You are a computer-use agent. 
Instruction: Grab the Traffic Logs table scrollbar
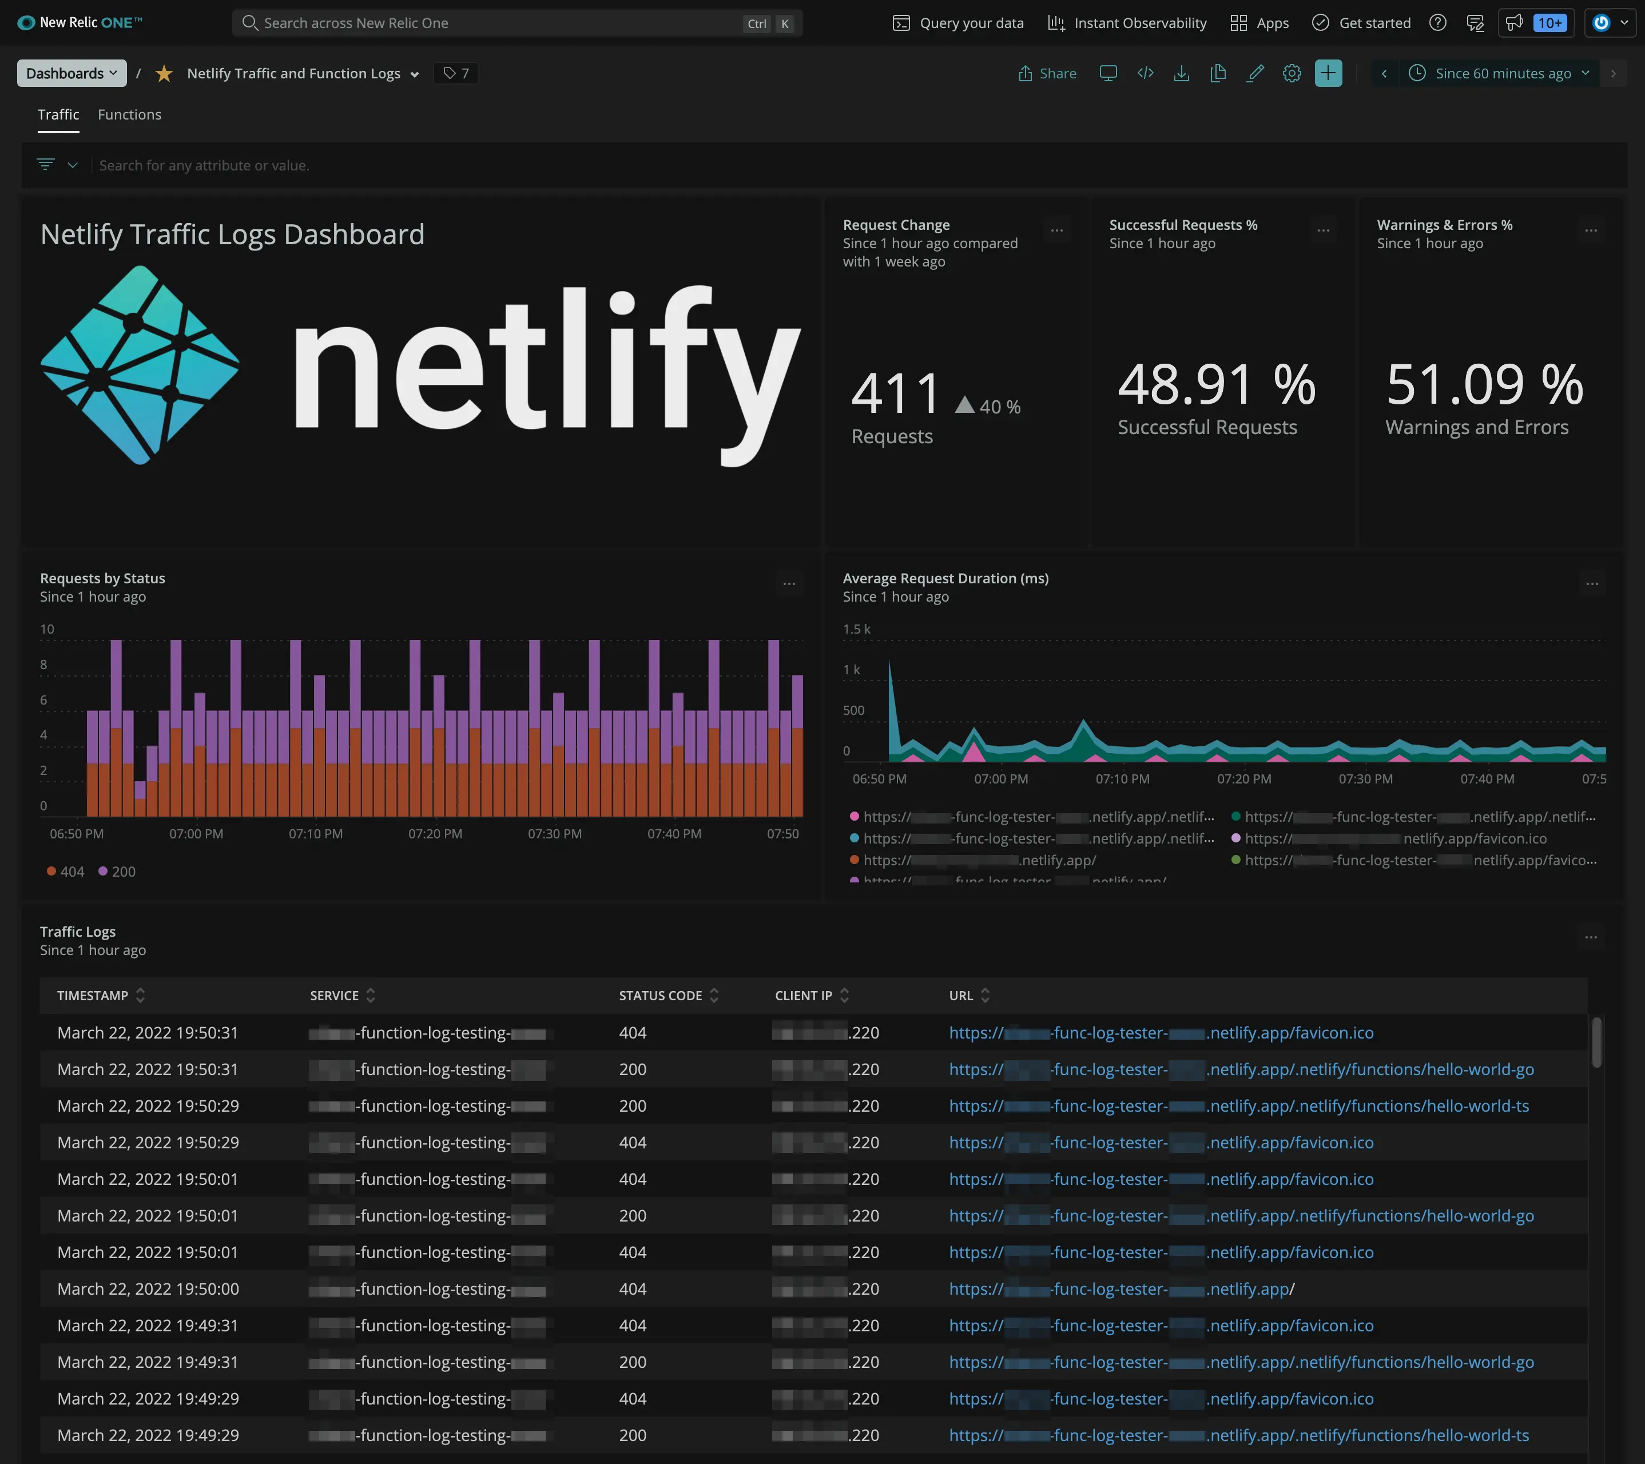pyautogui.click(x=1597, y=1043)
